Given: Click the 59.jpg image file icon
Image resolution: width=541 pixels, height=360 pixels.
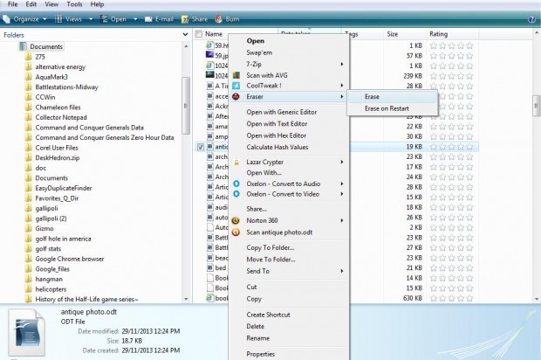Looking at the screenshot, I should [x=209, y=55].
